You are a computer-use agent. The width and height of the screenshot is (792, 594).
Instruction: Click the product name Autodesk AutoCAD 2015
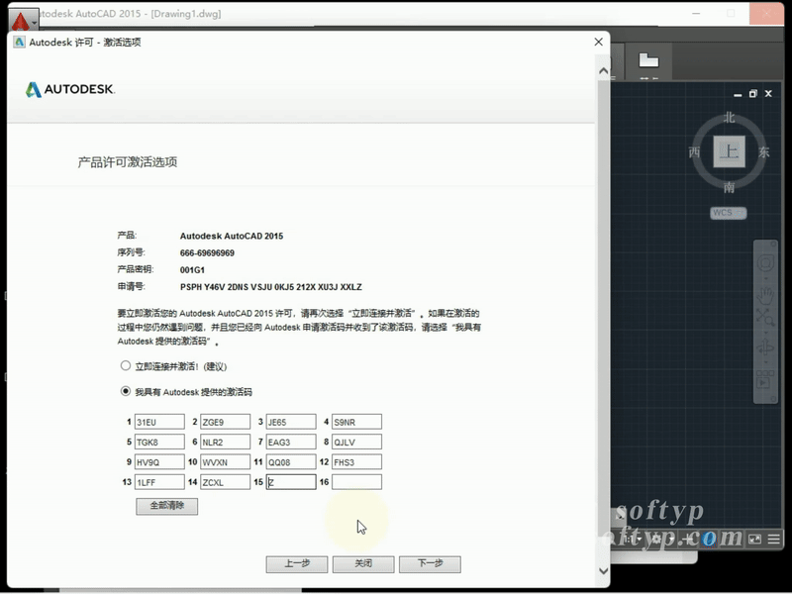coord(232,236)
